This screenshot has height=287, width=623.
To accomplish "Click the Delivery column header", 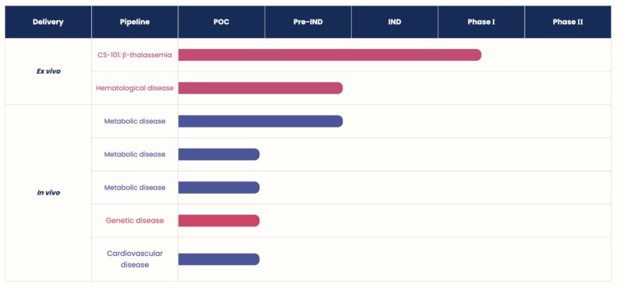I will point(48,23).
